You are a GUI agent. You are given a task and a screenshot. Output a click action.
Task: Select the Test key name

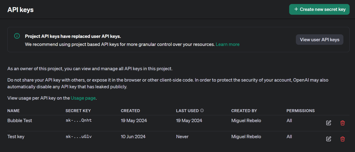click(16, 137)
